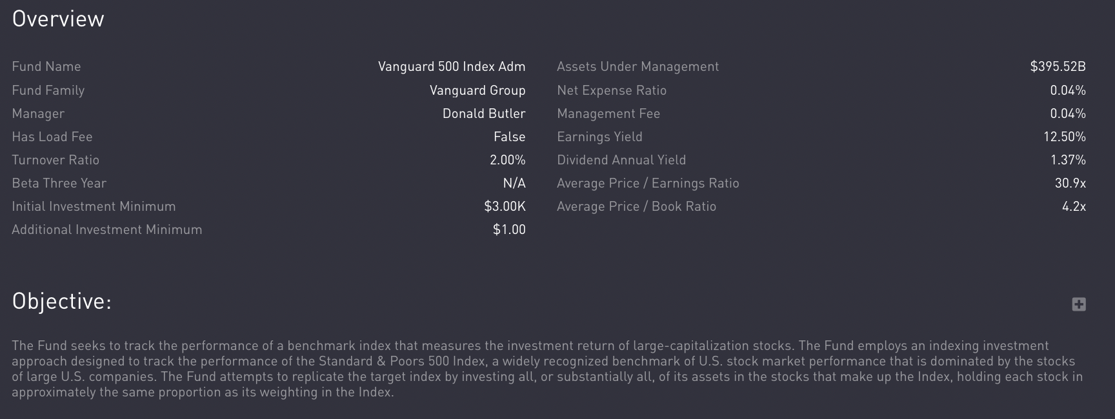Click the 12.50% earnings yield value
Viewport: 1115px width, 419px height.
(1065, 137)
